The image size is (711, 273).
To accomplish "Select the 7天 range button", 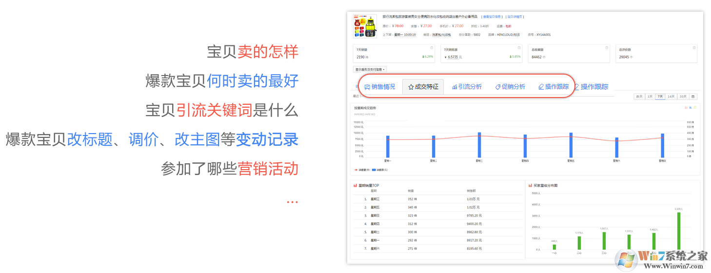I will tap(660, 97).
